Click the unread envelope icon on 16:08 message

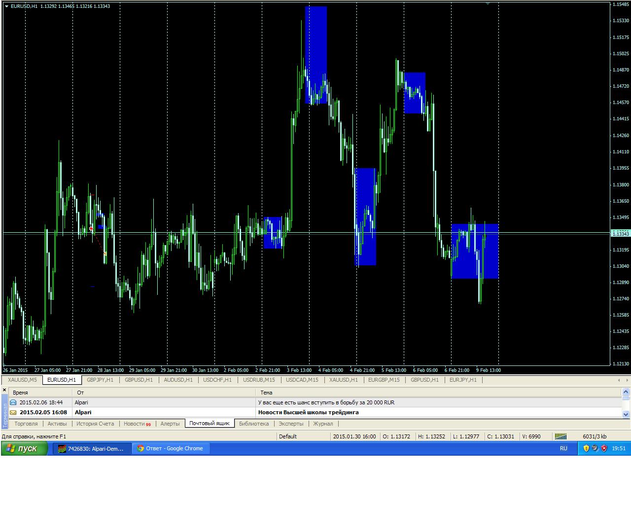13,412
